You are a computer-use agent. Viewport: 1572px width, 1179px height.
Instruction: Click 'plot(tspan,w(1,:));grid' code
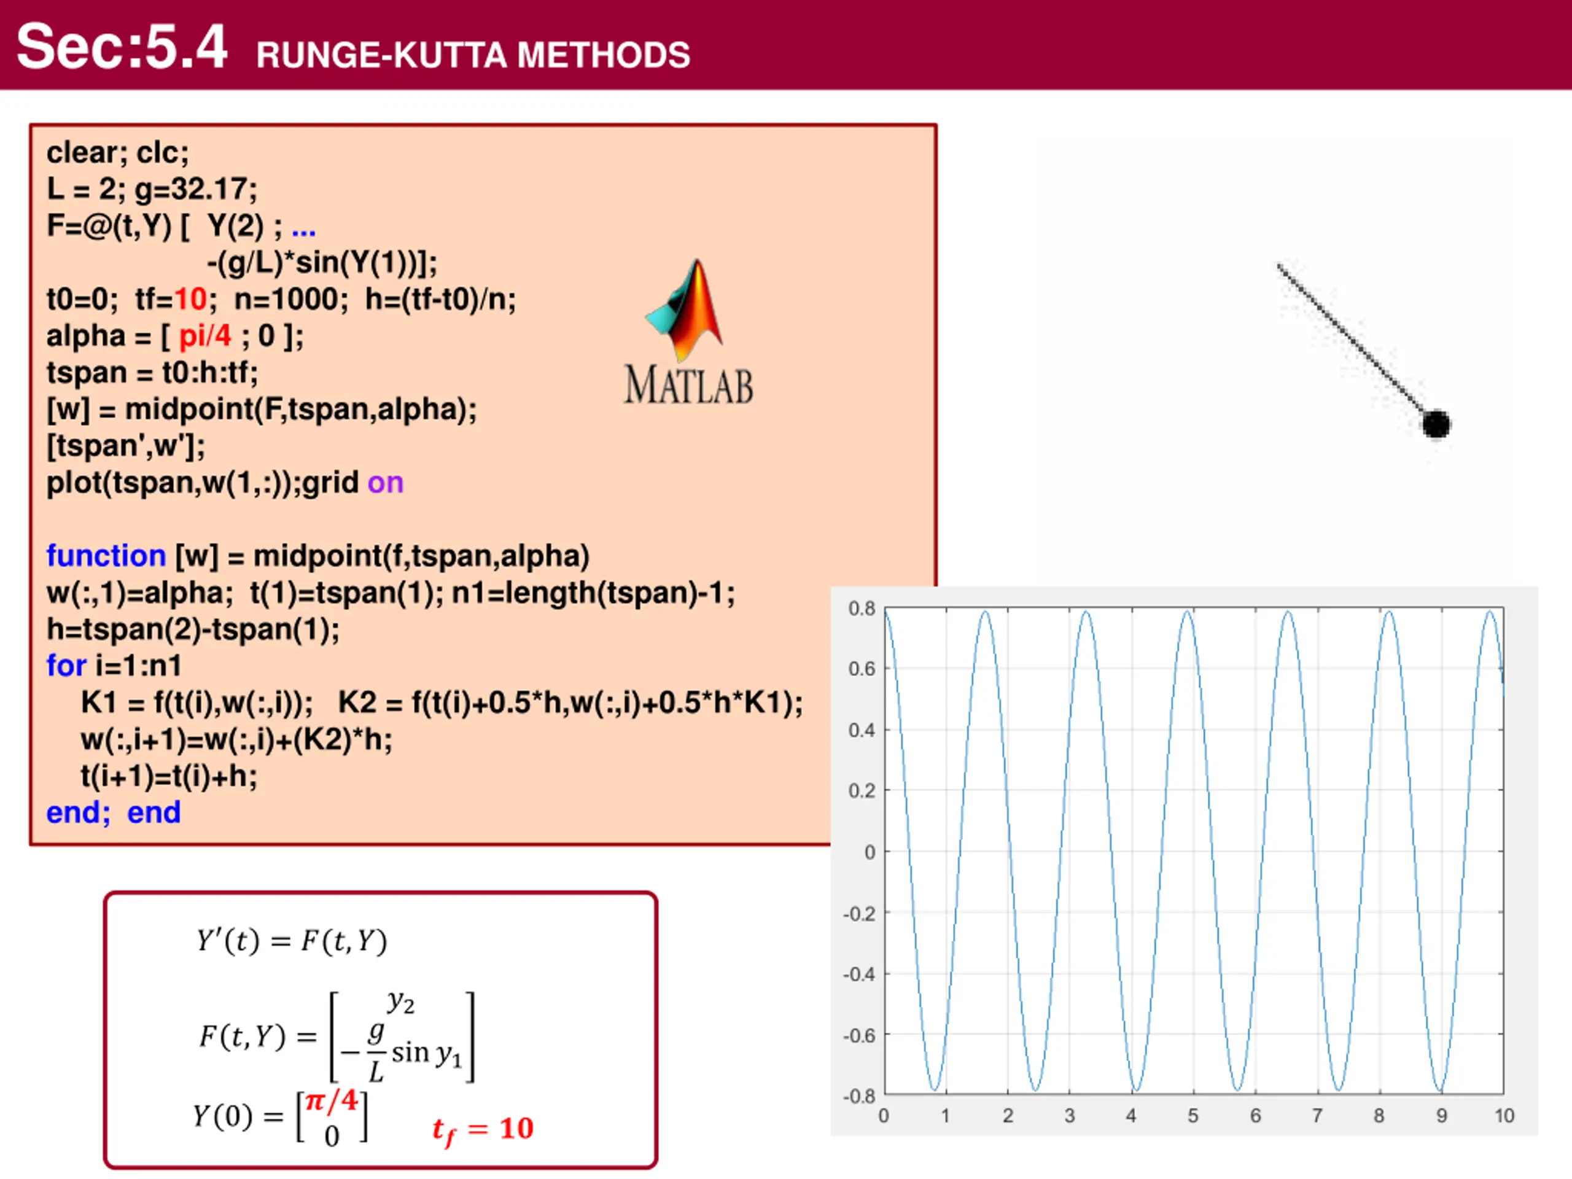[203, 483]
